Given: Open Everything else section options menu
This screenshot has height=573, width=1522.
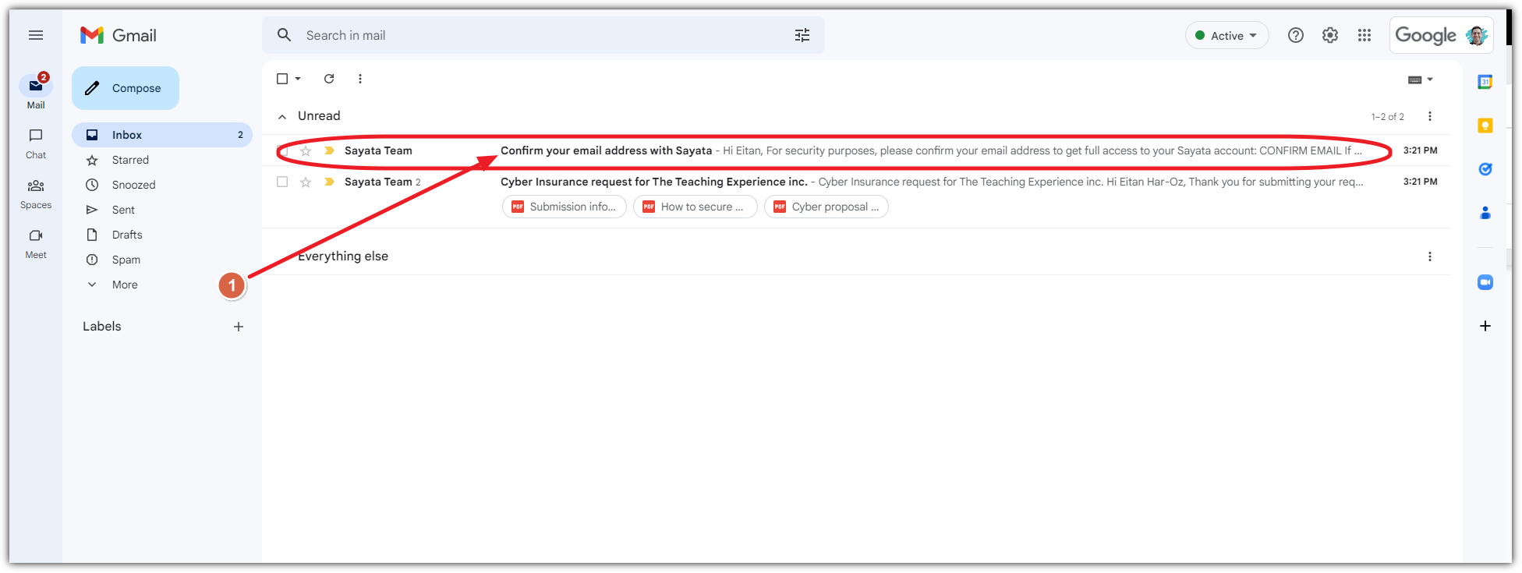Looking at the screenshot, I should click(x=1430, y=256).
